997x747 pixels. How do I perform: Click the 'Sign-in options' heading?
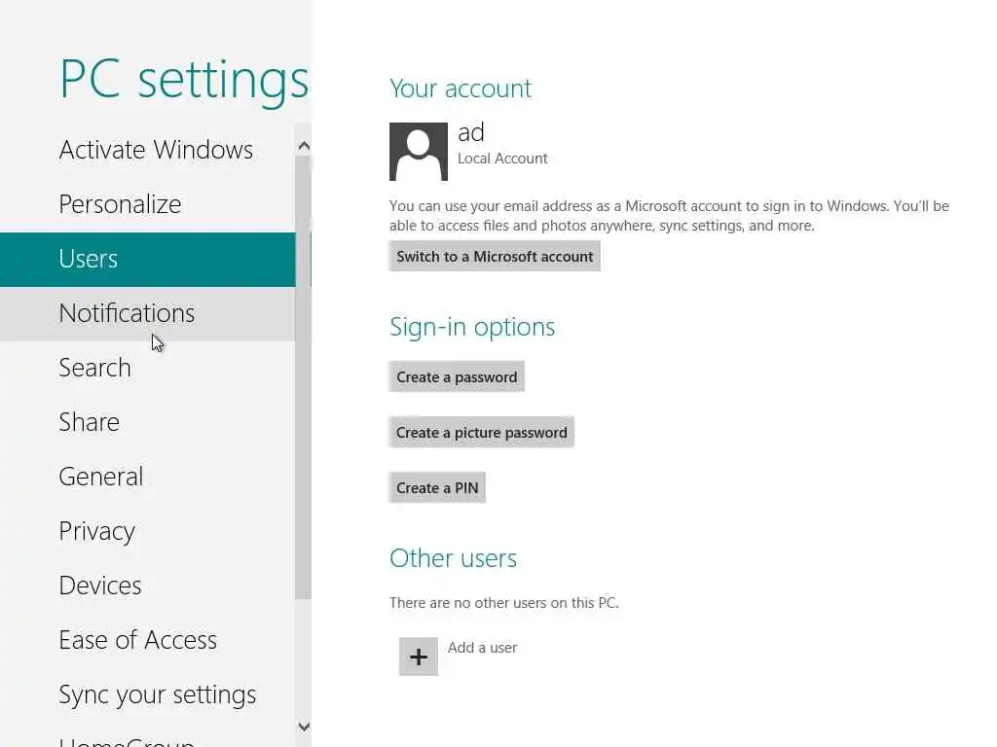coord(472,328)
